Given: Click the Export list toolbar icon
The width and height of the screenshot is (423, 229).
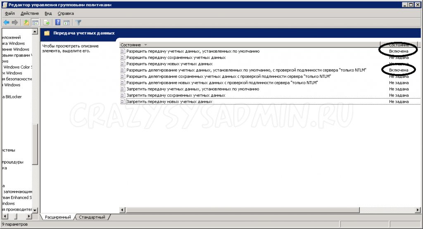Looking at the screenshot, I should [47, 22].
